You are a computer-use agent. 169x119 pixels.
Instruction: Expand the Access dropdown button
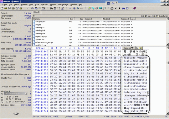tap(129, 48)
